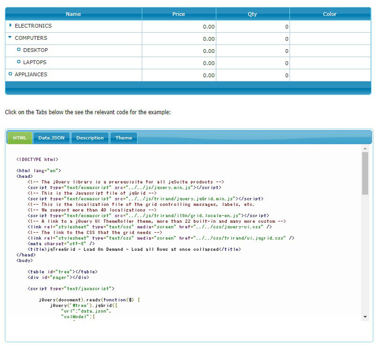Screen dimensions: 375x351
Task: Click the div id="pager" code line
Action: pos(58,278)
